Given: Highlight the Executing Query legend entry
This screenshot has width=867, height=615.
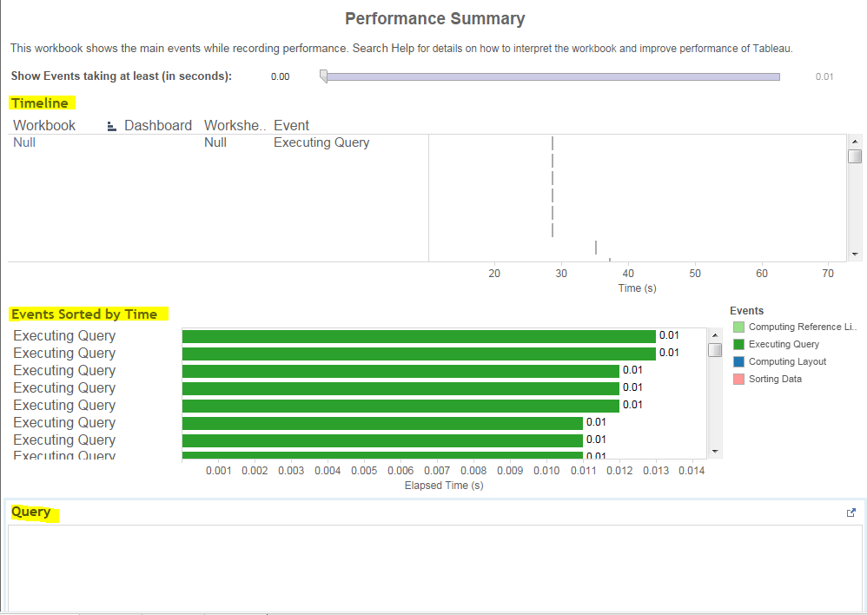Looking at the screenshot, I should (x=784, y=344).
